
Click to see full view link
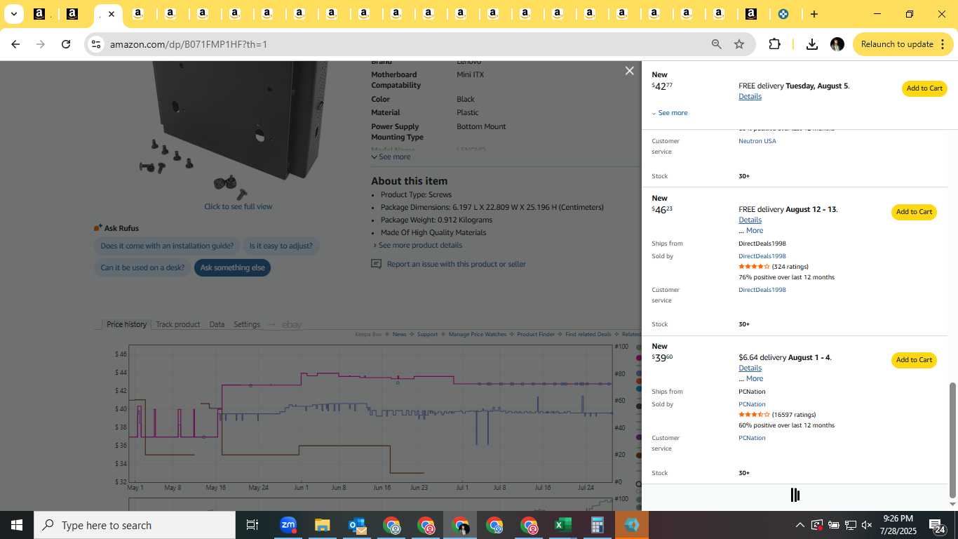(x=238, y=206)
